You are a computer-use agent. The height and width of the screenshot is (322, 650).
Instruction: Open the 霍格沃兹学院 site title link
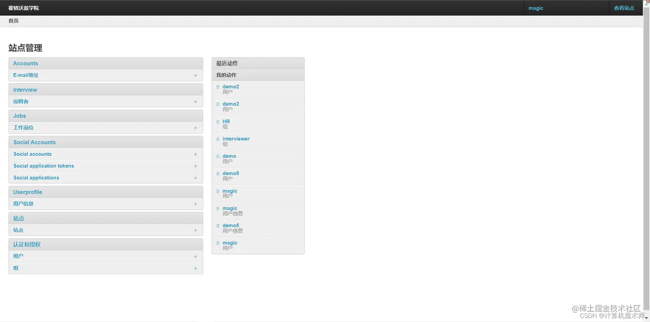pyautogui.click(x=24, y=8)
